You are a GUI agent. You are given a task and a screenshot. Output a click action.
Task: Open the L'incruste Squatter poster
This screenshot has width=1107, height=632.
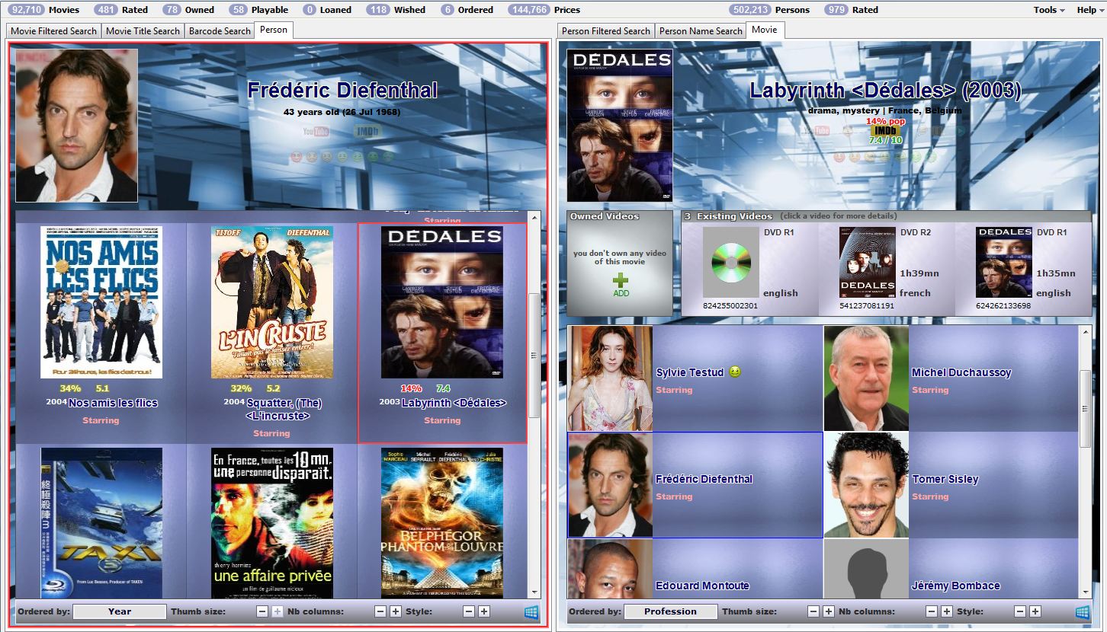pos(271,302)
